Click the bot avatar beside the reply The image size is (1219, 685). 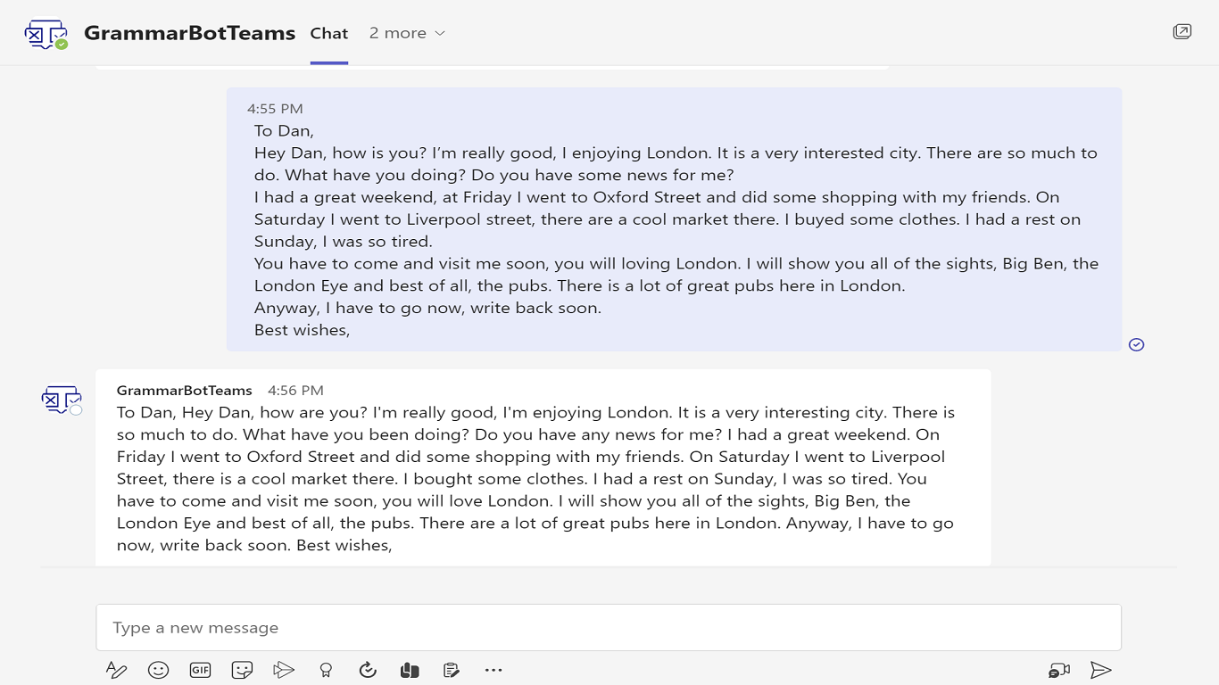point(62,400)
